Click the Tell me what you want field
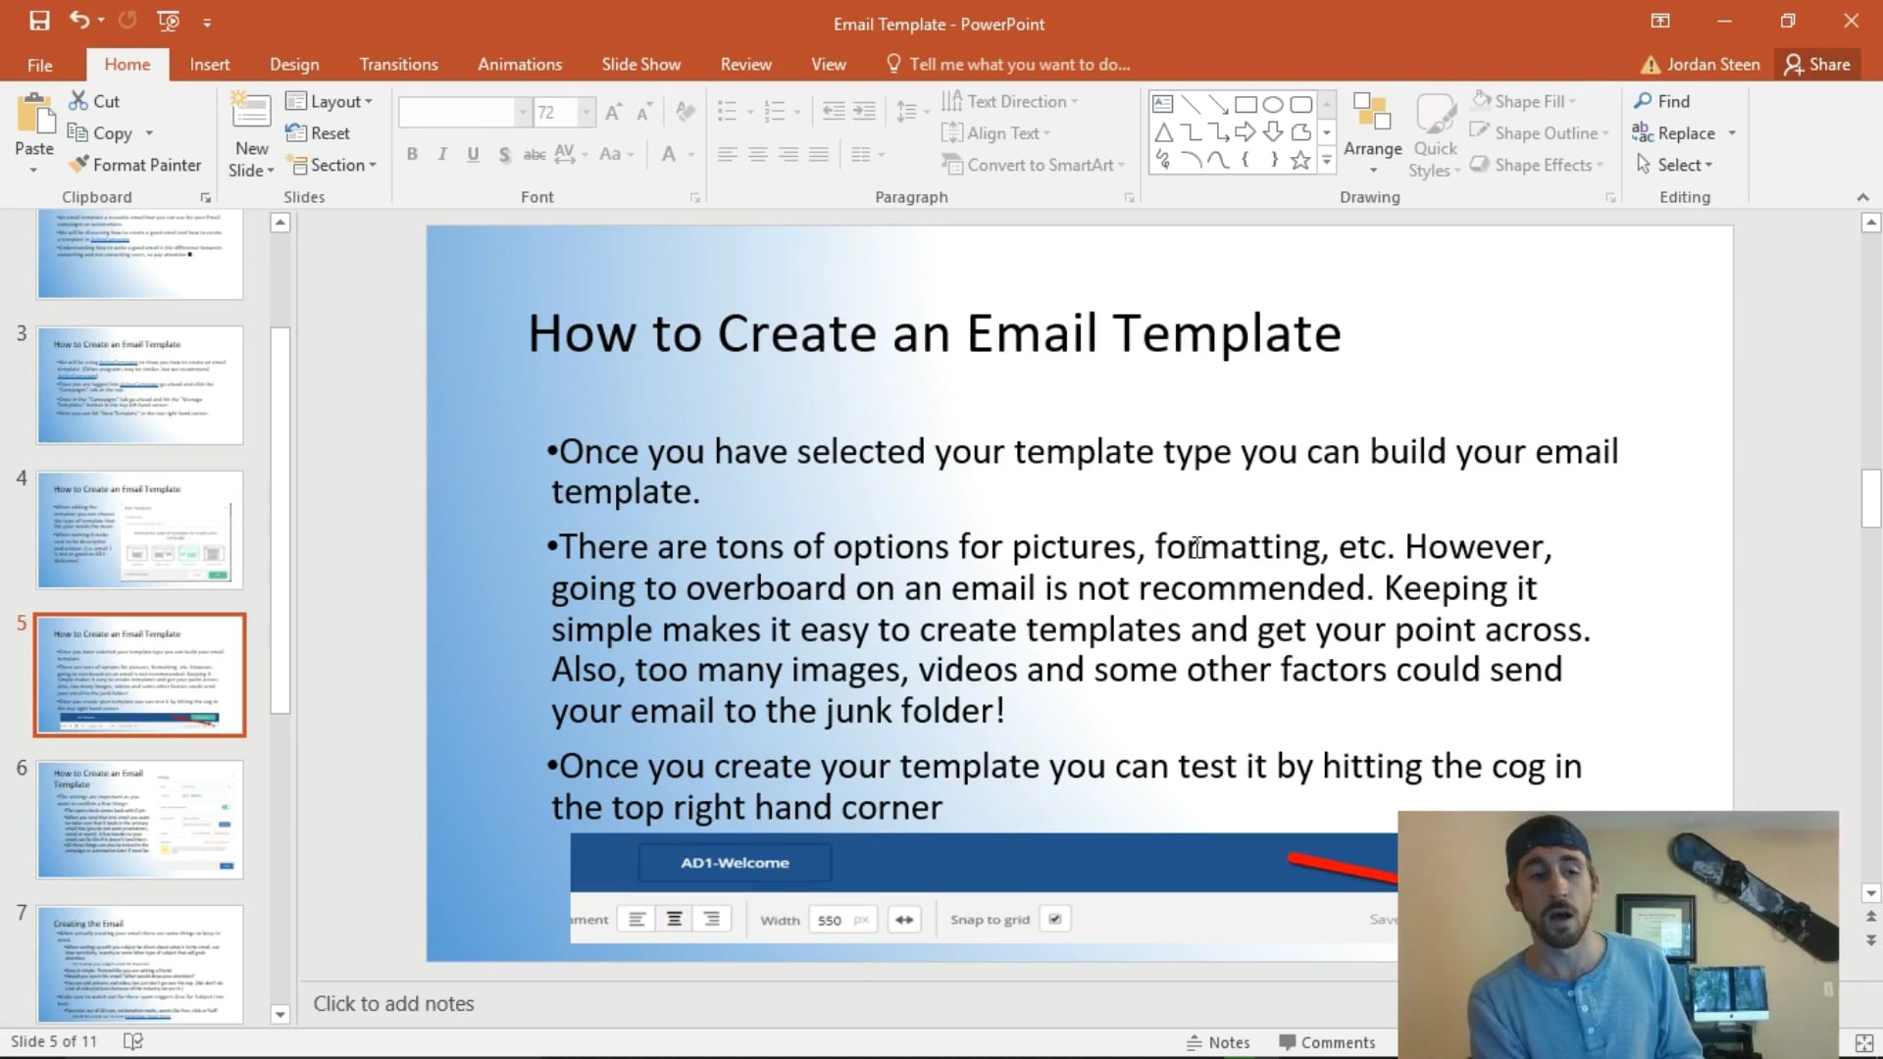Image resolution: width=1883 pixels, height=1059 pixels. (x=1010, y=64)
